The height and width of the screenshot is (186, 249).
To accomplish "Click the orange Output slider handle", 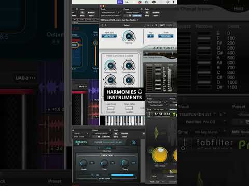I will [95, 43].
